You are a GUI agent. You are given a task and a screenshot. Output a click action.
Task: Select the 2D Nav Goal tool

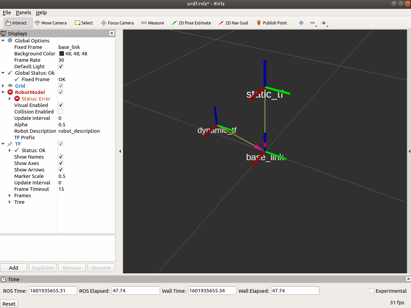tap(233, 23)
